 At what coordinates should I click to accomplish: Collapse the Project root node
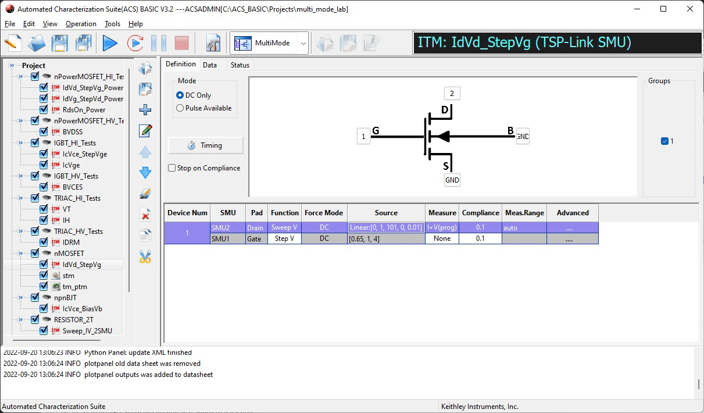coord(12,66)
